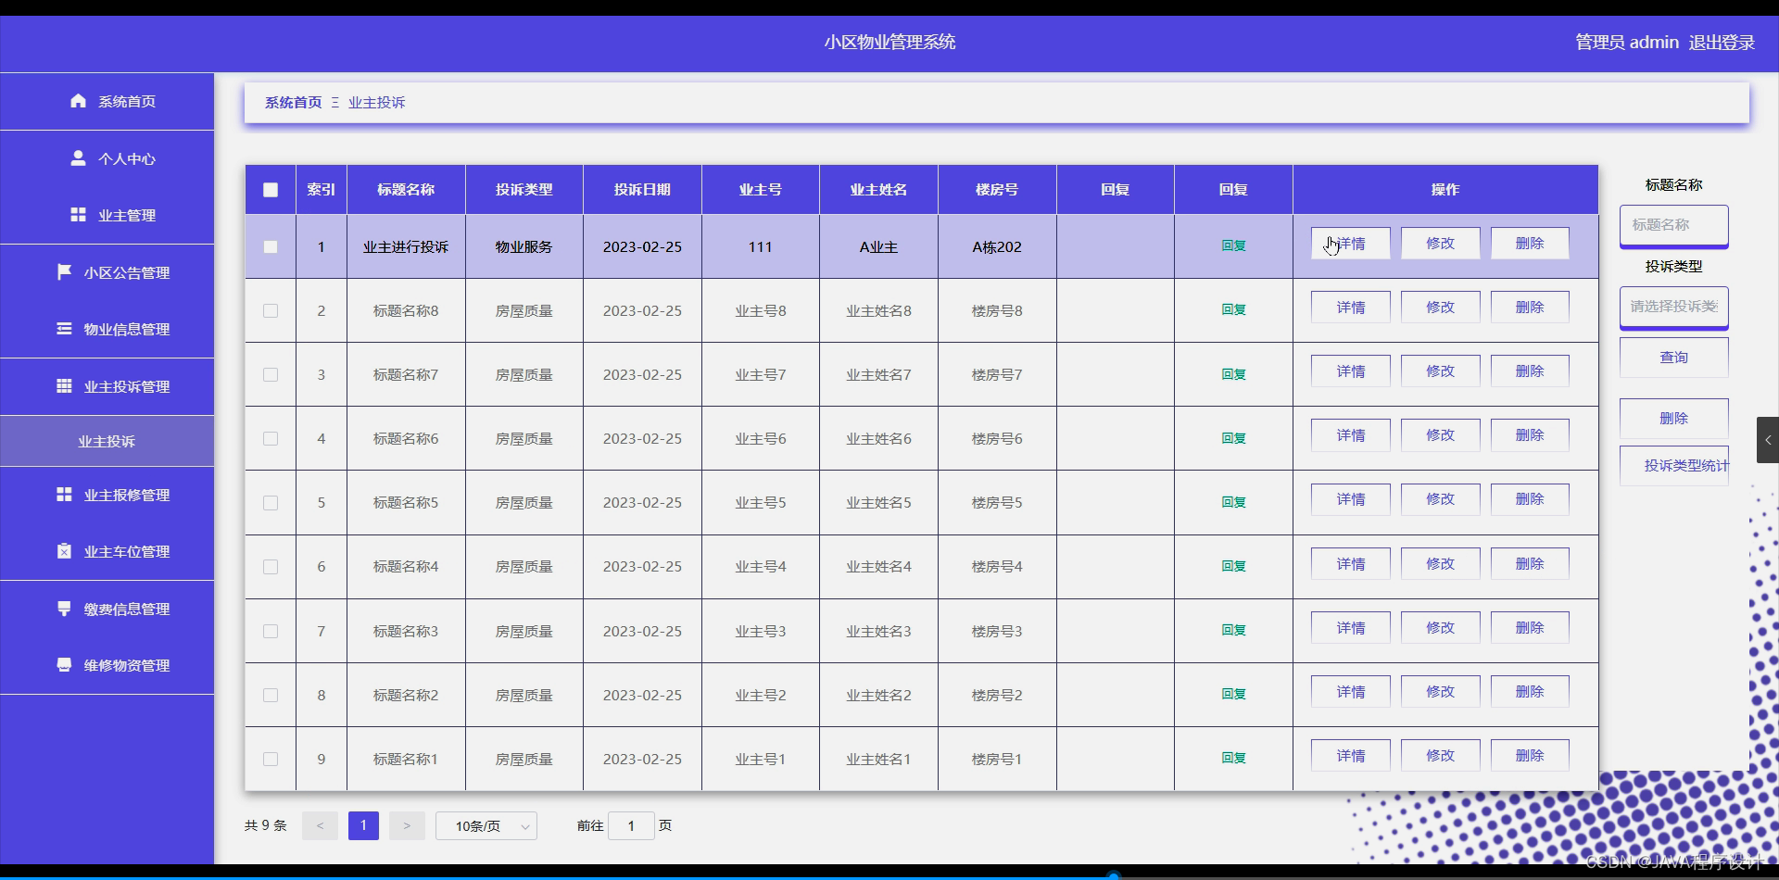Click the 前往 page number input
The width and height of the screenshot is (1779, 880).
(631, 825)
